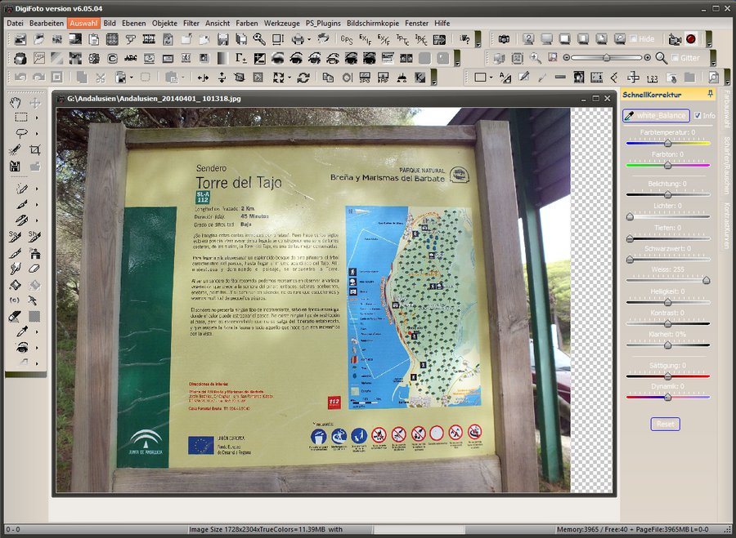
Task: Open the GPS data tool
Action: click(347, 39)
